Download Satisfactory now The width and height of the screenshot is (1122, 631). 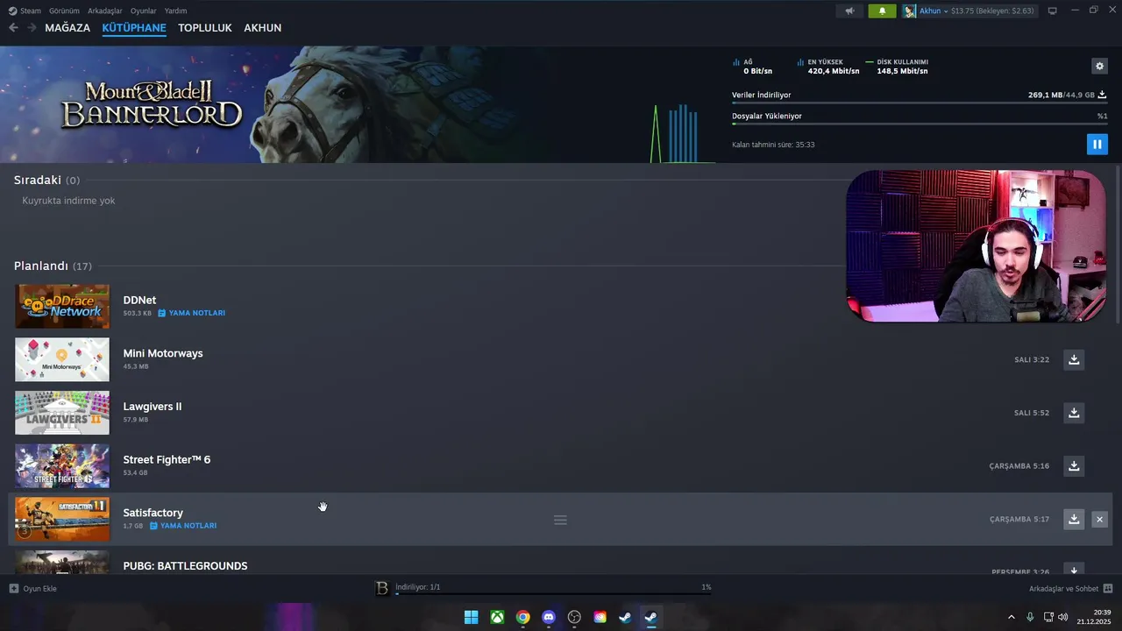click(1074, 519)
